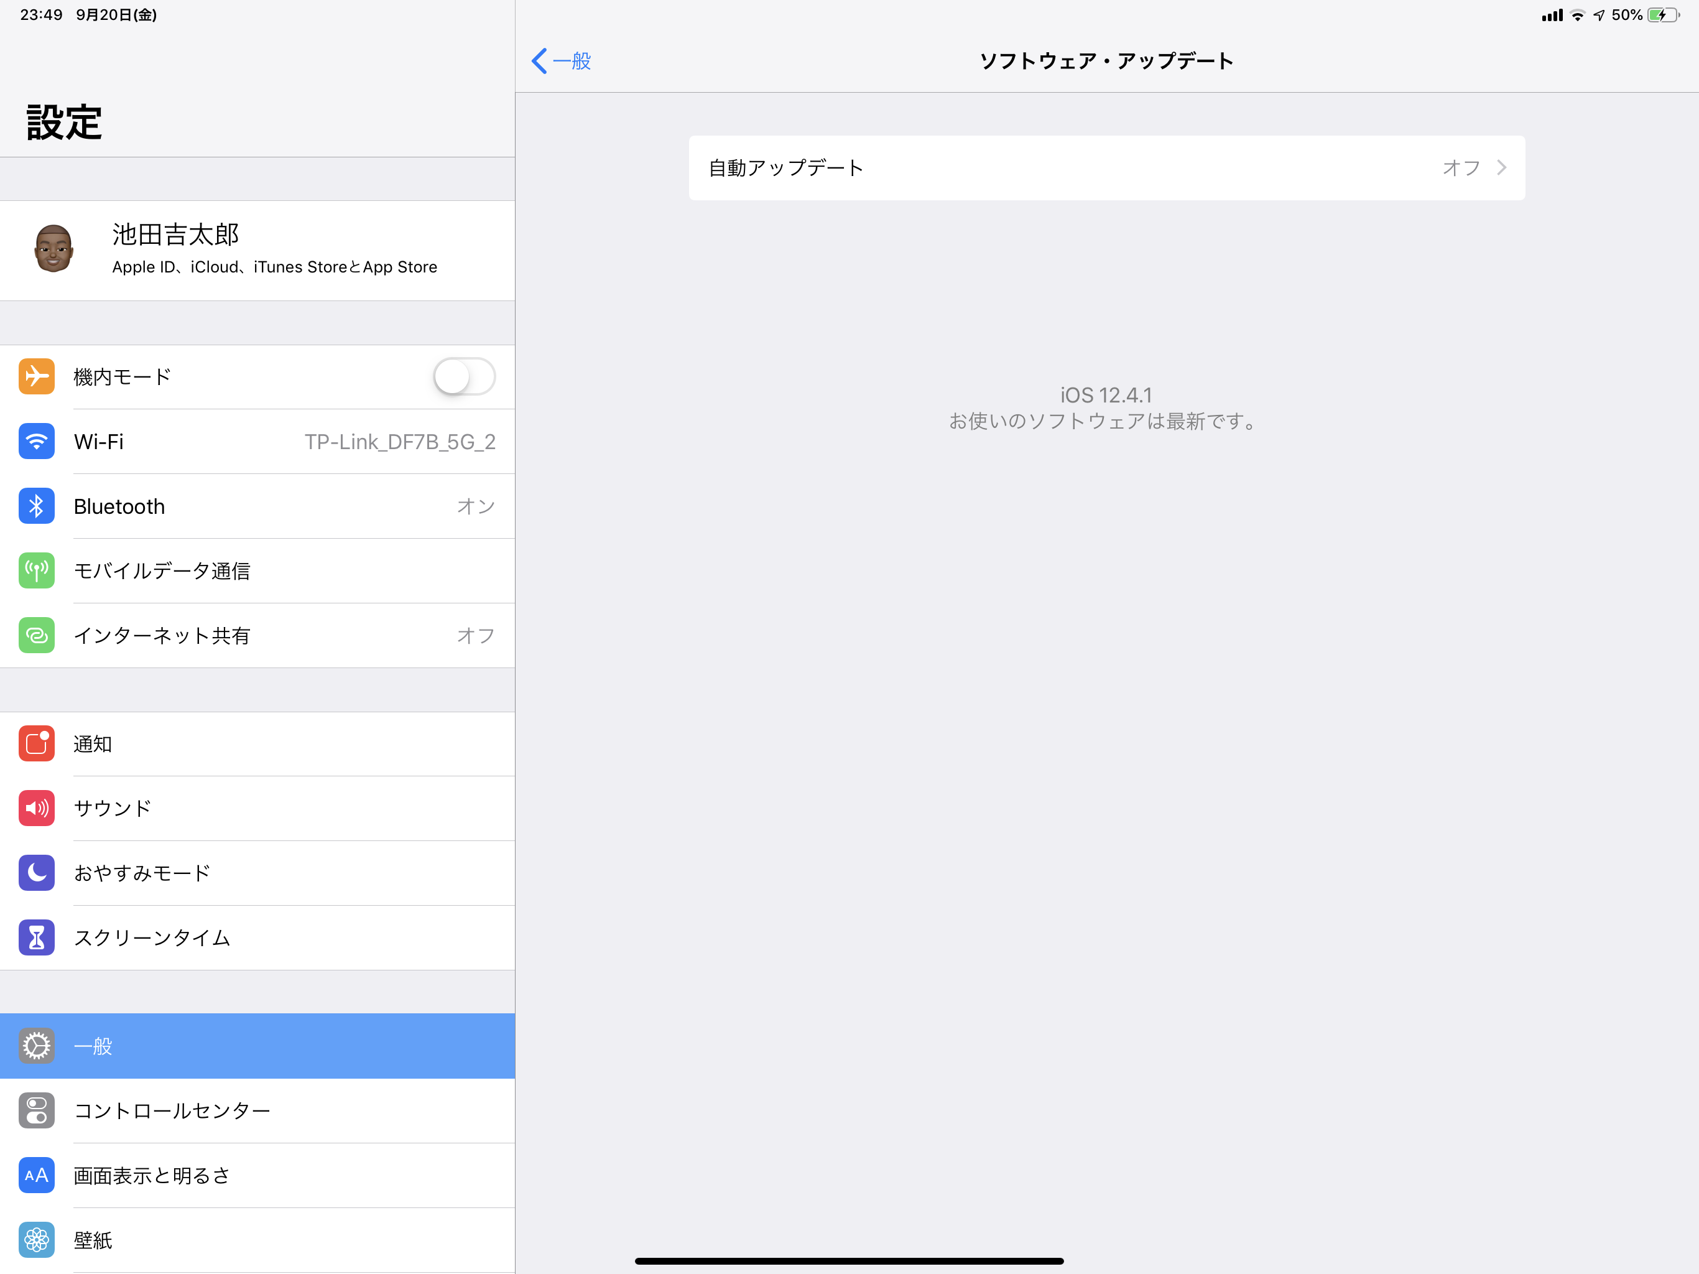The image size is (1699, 1274).
Task: Open モバイルデータ通信 settings
Action: (257, 571)
